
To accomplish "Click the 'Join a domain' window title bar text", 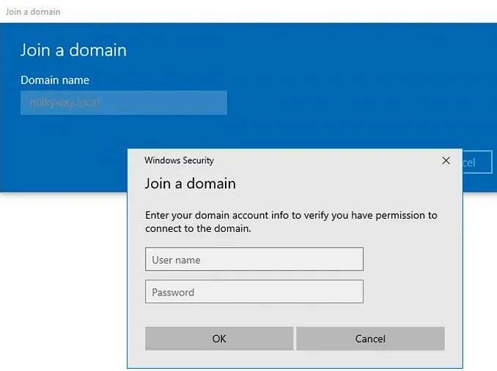I will pyautogui.click(x=33, y=12).
